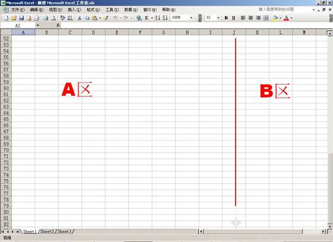Viewport: 333px width, 242px height.
Task: Click the Print icon in the toolbar
Action: click(x=45, y=18)
